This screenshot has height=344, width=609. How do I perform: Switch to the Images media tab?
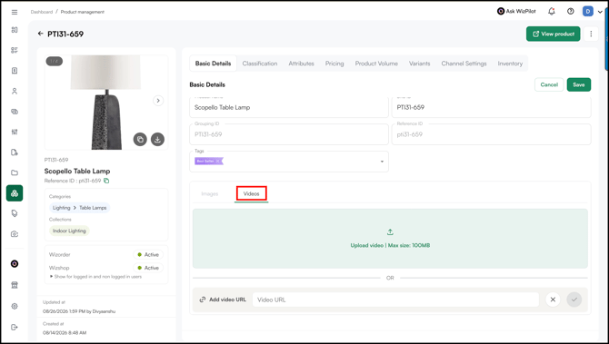click(x=210, y=193)
